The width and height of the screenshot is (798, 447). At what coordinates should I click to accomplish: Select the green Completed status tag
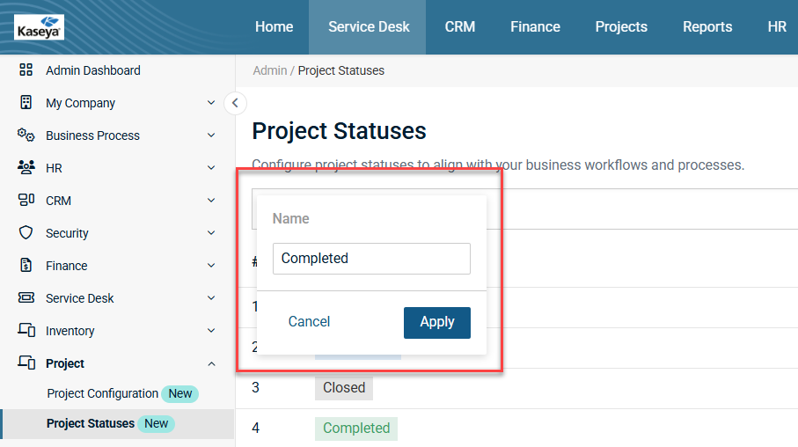(x=356, y=429)
